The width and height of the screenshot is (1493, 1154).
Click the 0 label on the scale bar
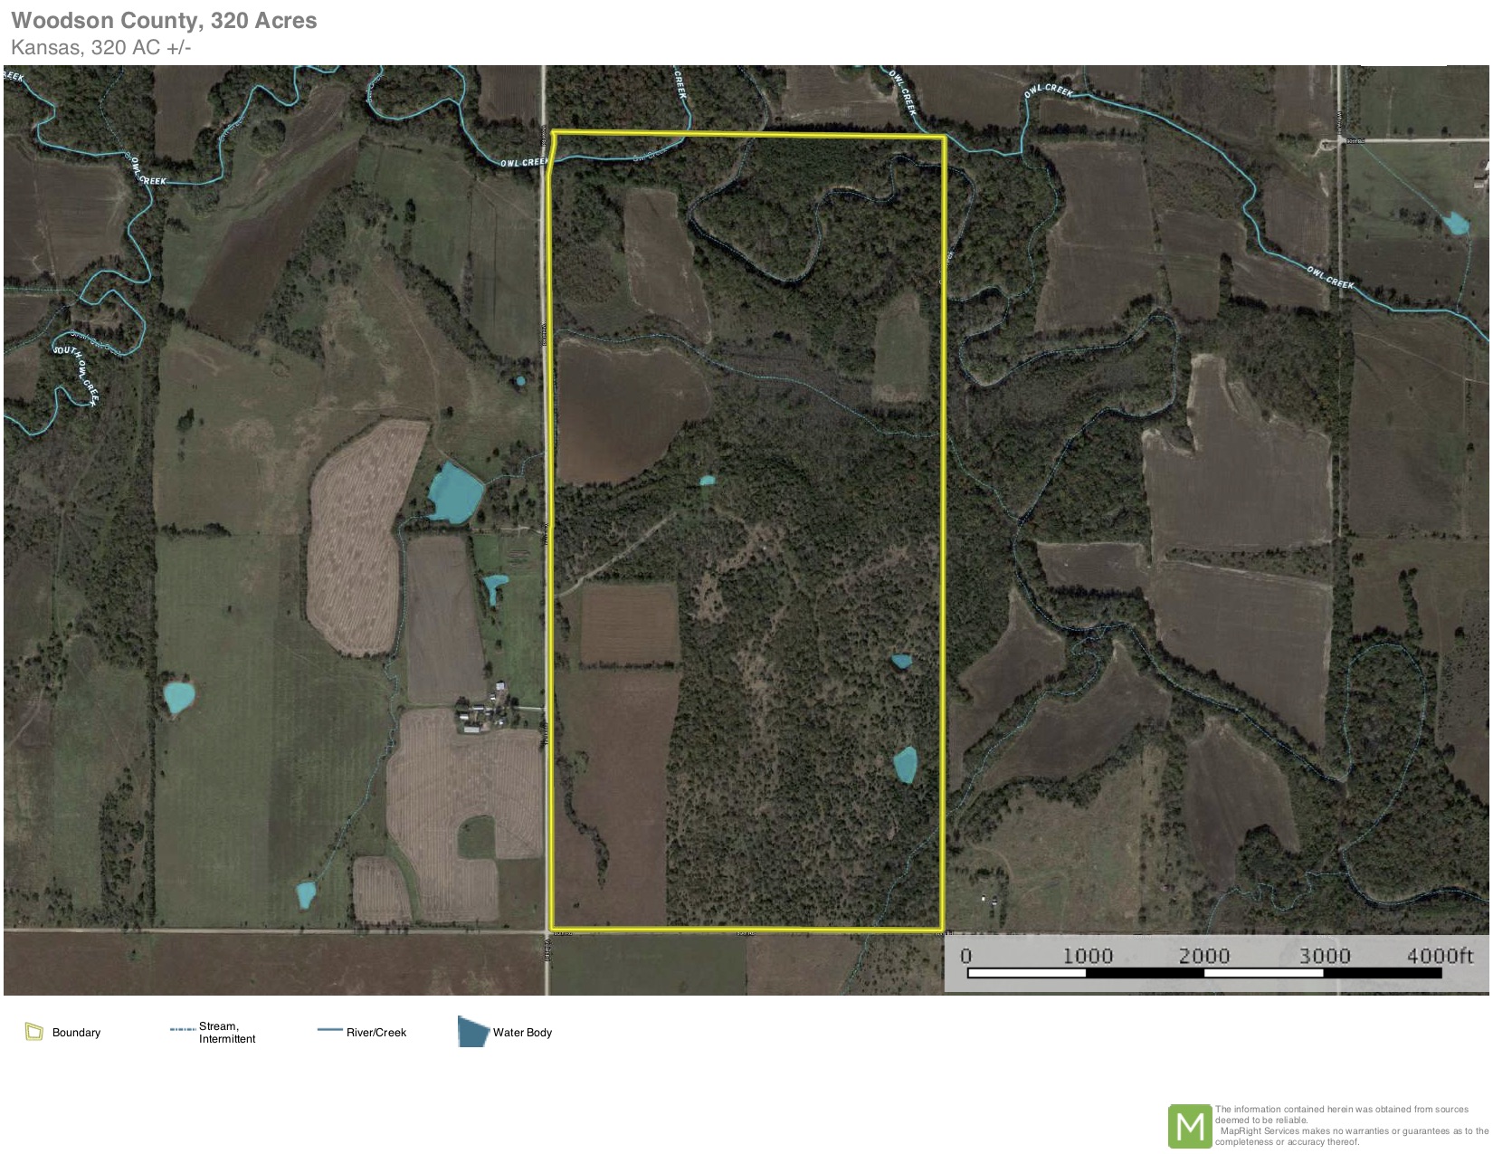965,956
